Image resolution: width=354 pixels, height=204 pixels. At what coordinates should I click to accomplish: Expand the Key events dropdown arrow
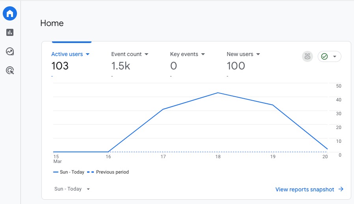coord(203,54)
